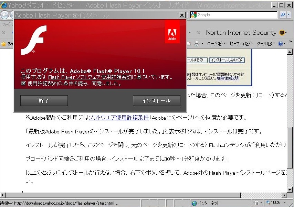
Task: Click the Internet zone globe icon
Action: [195, 203]
